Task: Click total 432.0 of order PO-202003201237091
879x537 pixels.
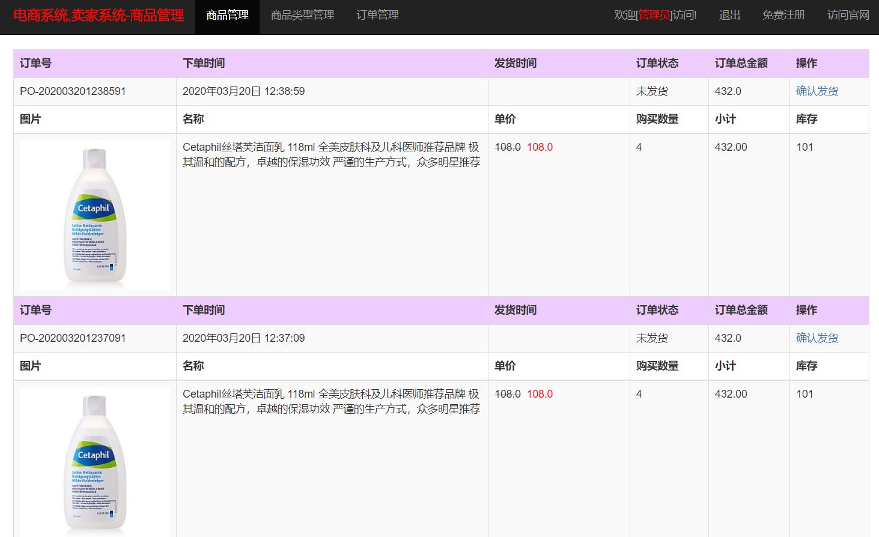Action: (x=728, y=338)
